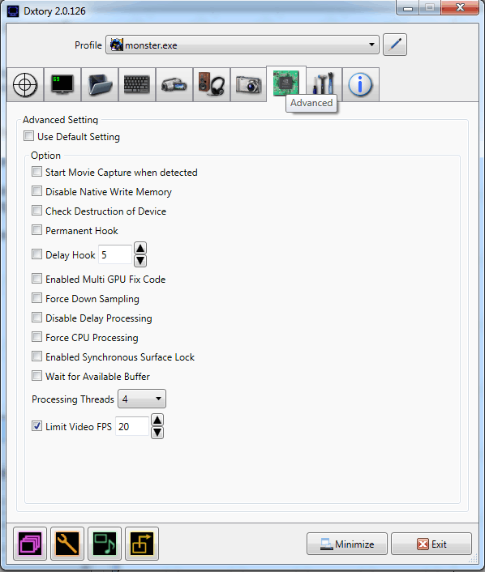Increase the Delay Hook value arrow
Image resolution: width=485 pixels, height=572 pixels.
click(140, 248)
